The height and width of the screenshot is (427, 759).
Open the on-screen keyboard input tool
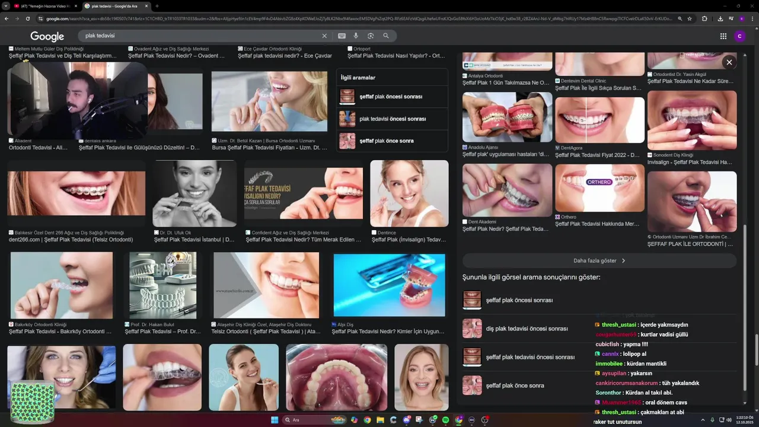coord(342,36)
